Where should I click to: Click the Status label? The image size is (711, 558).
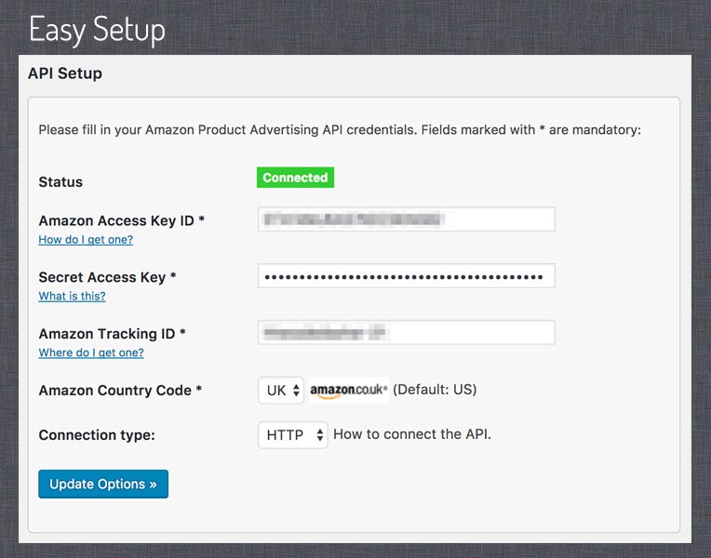pos(60,182)
